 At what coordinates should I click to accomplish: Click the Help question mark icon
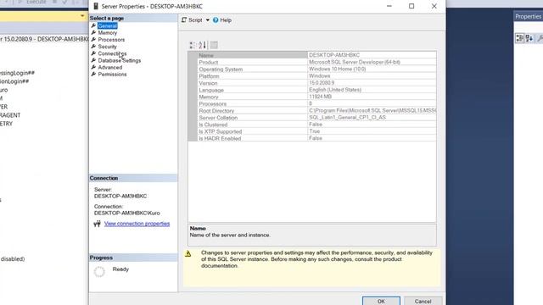216,20
